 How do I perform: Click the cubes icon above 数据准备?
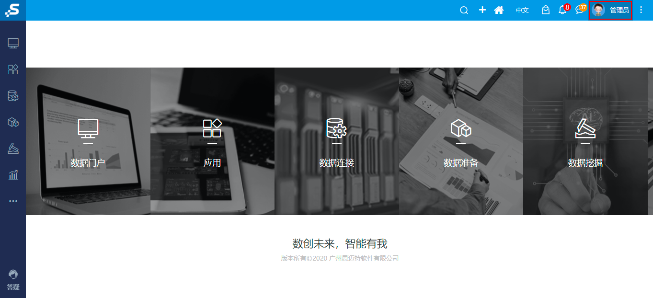[461, 128]
